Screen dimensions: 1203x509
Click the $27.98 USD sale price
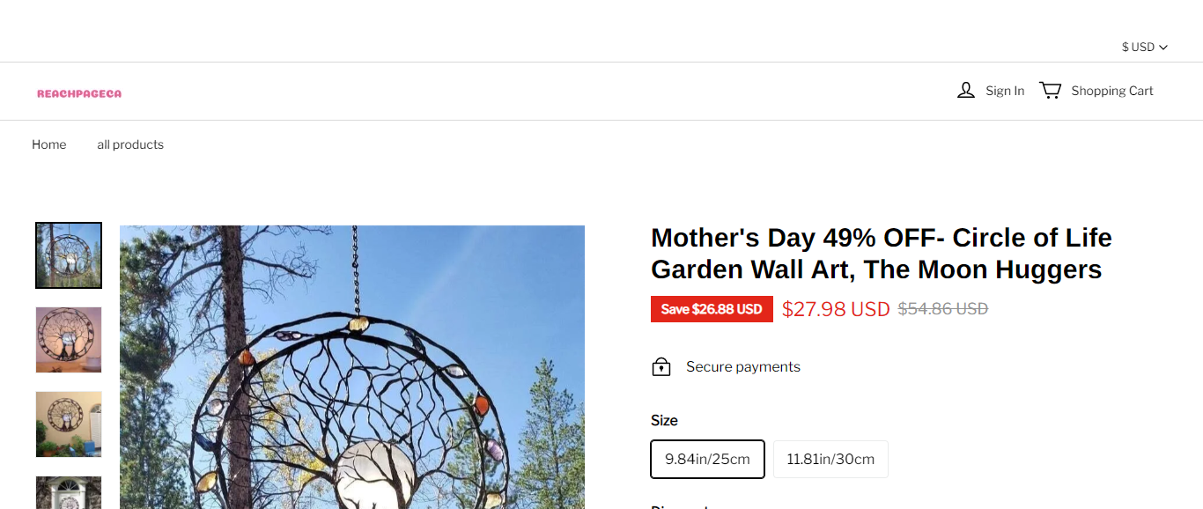(836, 309)
